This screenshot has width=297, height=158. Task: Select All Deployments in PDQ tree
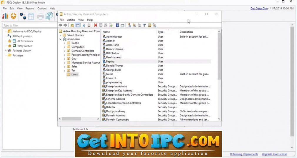coord(22,36)
